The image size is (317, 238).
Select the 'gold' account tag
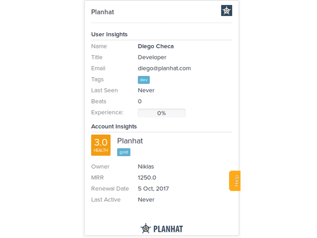(x=124, y=152)
